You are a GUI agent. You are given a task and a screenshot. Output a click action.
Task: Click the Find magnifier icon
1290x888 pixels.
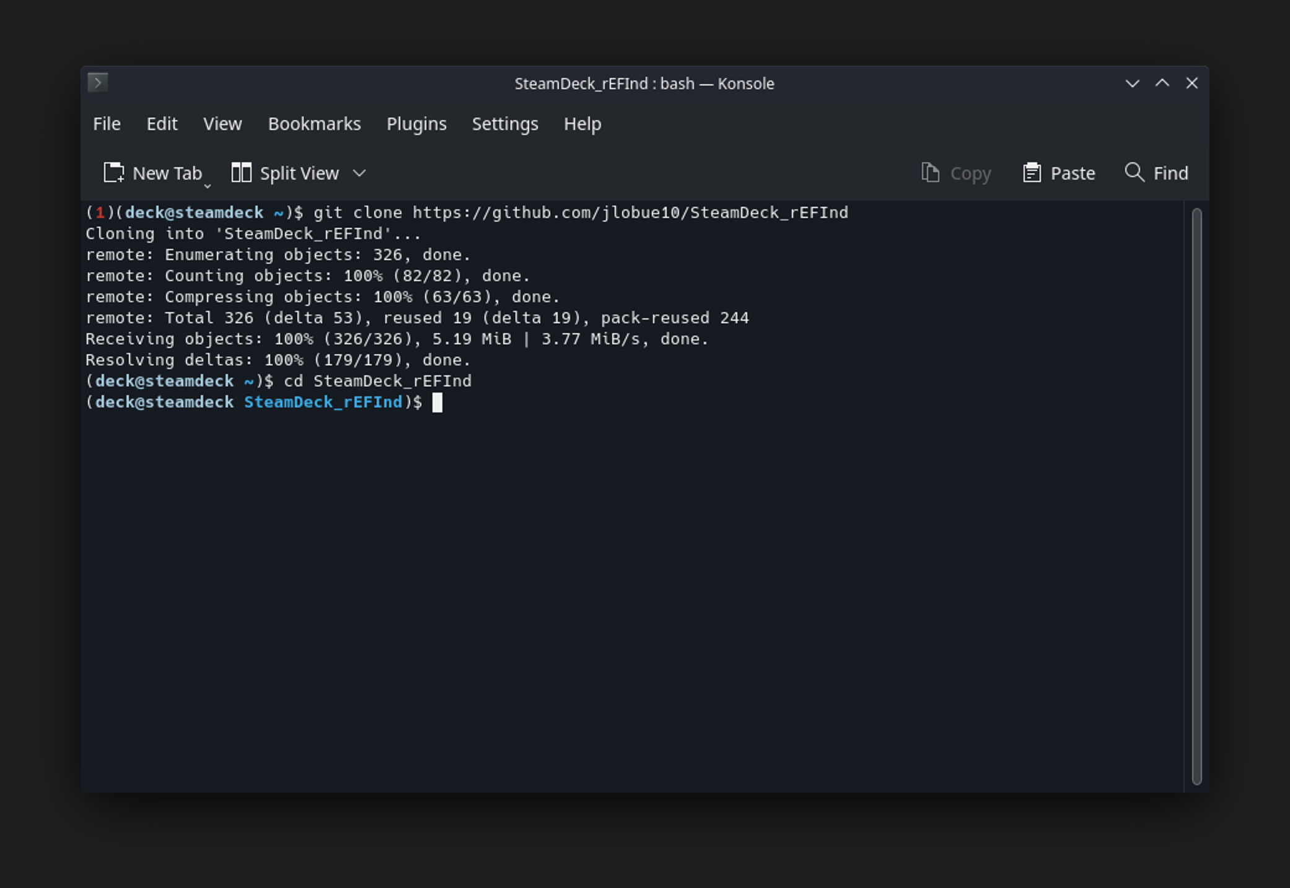pyautogui.click(x=1134, y=172)
